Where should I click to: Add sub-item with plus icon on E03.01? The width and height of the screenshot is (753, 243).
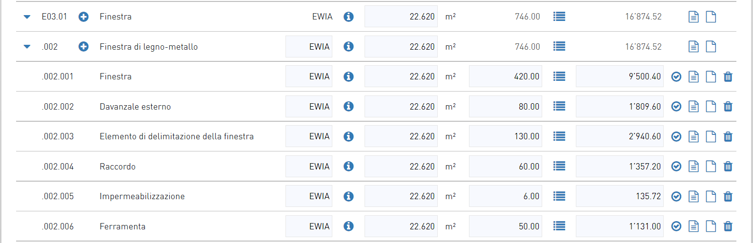[84, 17]
